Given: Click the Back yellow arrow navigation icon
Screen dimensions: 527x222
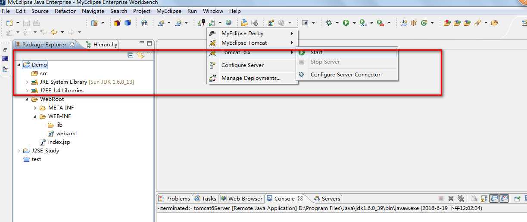Looking at the screenshot, I should click(54, 32).
